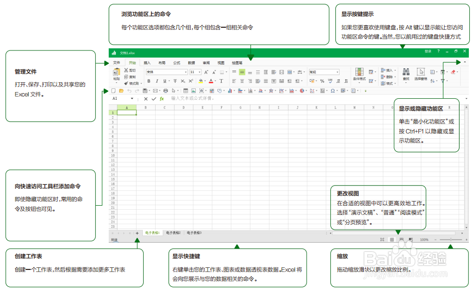The width and height of the screenshot is (474, 290).
Task: Expand the font color dropdown arrow
Action: [215, 81]
